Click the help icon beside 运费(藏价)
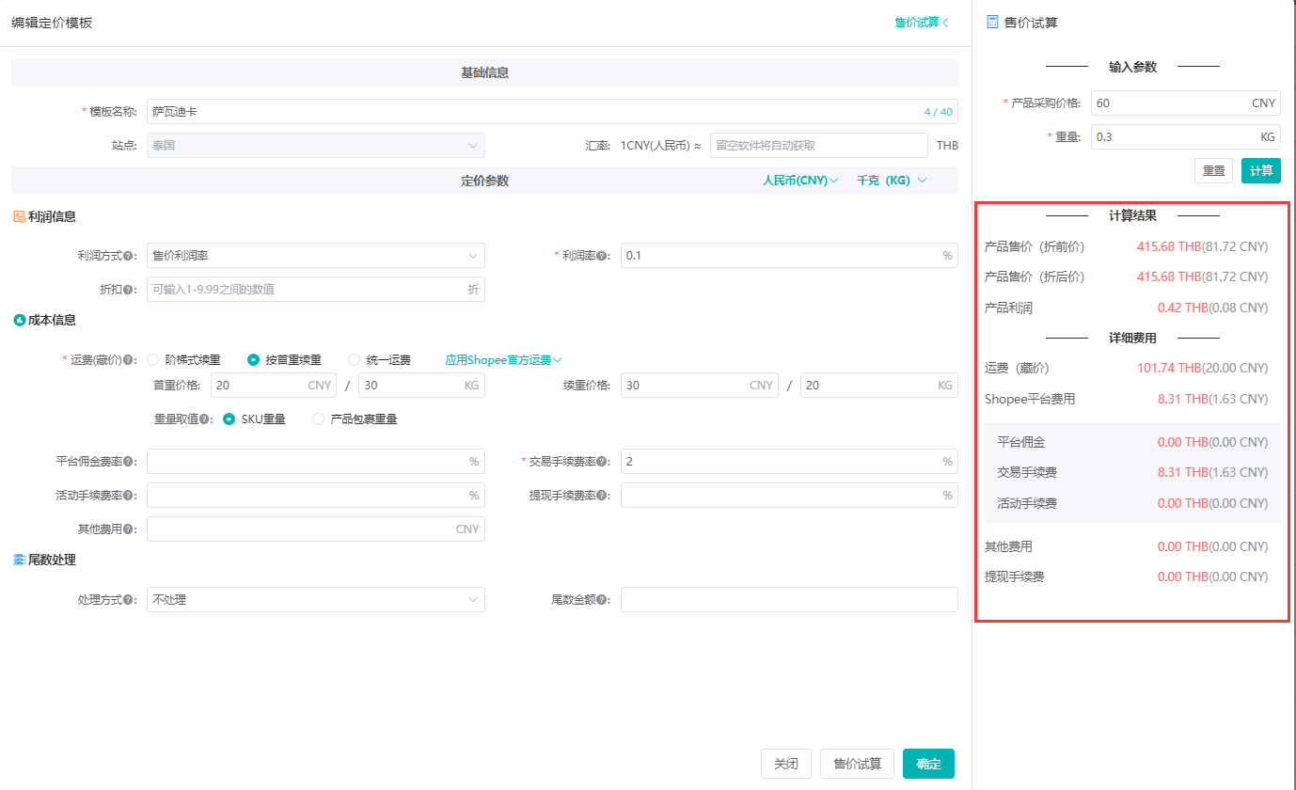This screenshot has height=790, width=1296. pyautogui.click(x=128, y=360)
